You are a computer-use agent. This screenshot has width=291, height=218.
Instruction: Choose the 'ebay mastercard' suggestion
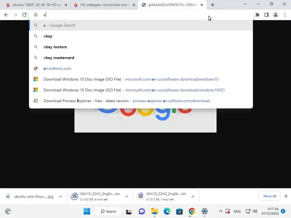point(141,58)
